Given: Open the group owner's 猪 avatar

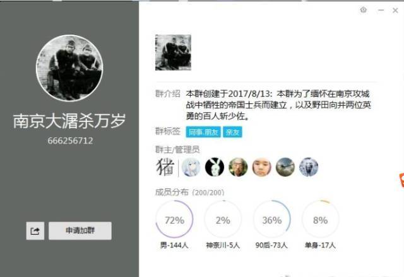Looking at the screenshot, I should click(165, 167).
